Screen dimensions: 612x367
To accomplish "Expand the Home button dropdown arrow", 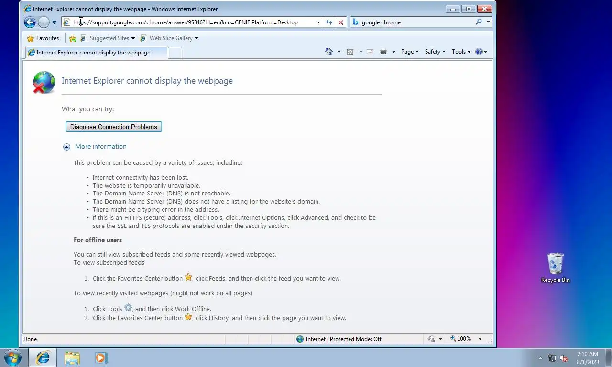I will click(339, 52).
